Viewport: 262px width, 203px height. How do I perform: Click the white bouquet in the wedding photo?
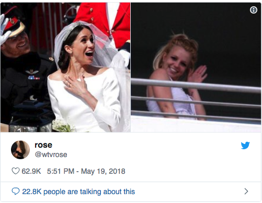pyautogui.click(x=63, y=126)
